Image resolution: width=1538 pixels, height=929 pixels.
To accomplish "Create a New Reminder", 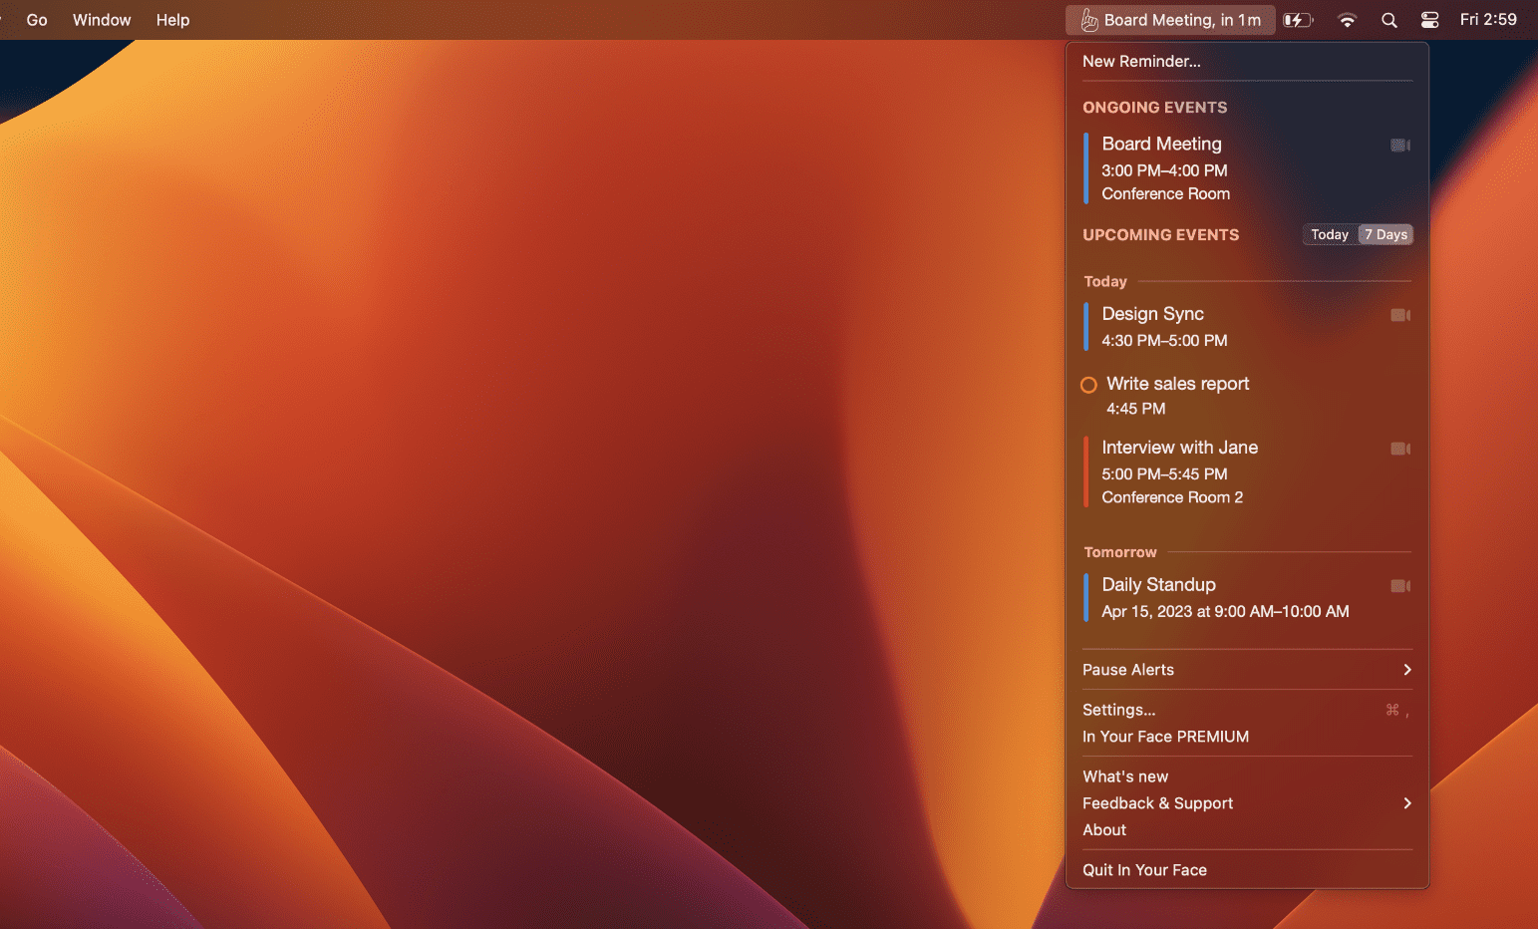I will (x=1141, y=61).
